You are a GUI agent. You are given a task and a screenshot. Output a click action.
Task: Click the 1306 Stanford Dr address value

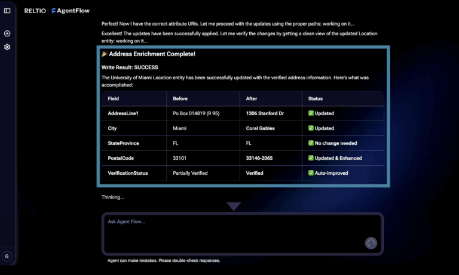pyautogui.click(x=264, y=113)
